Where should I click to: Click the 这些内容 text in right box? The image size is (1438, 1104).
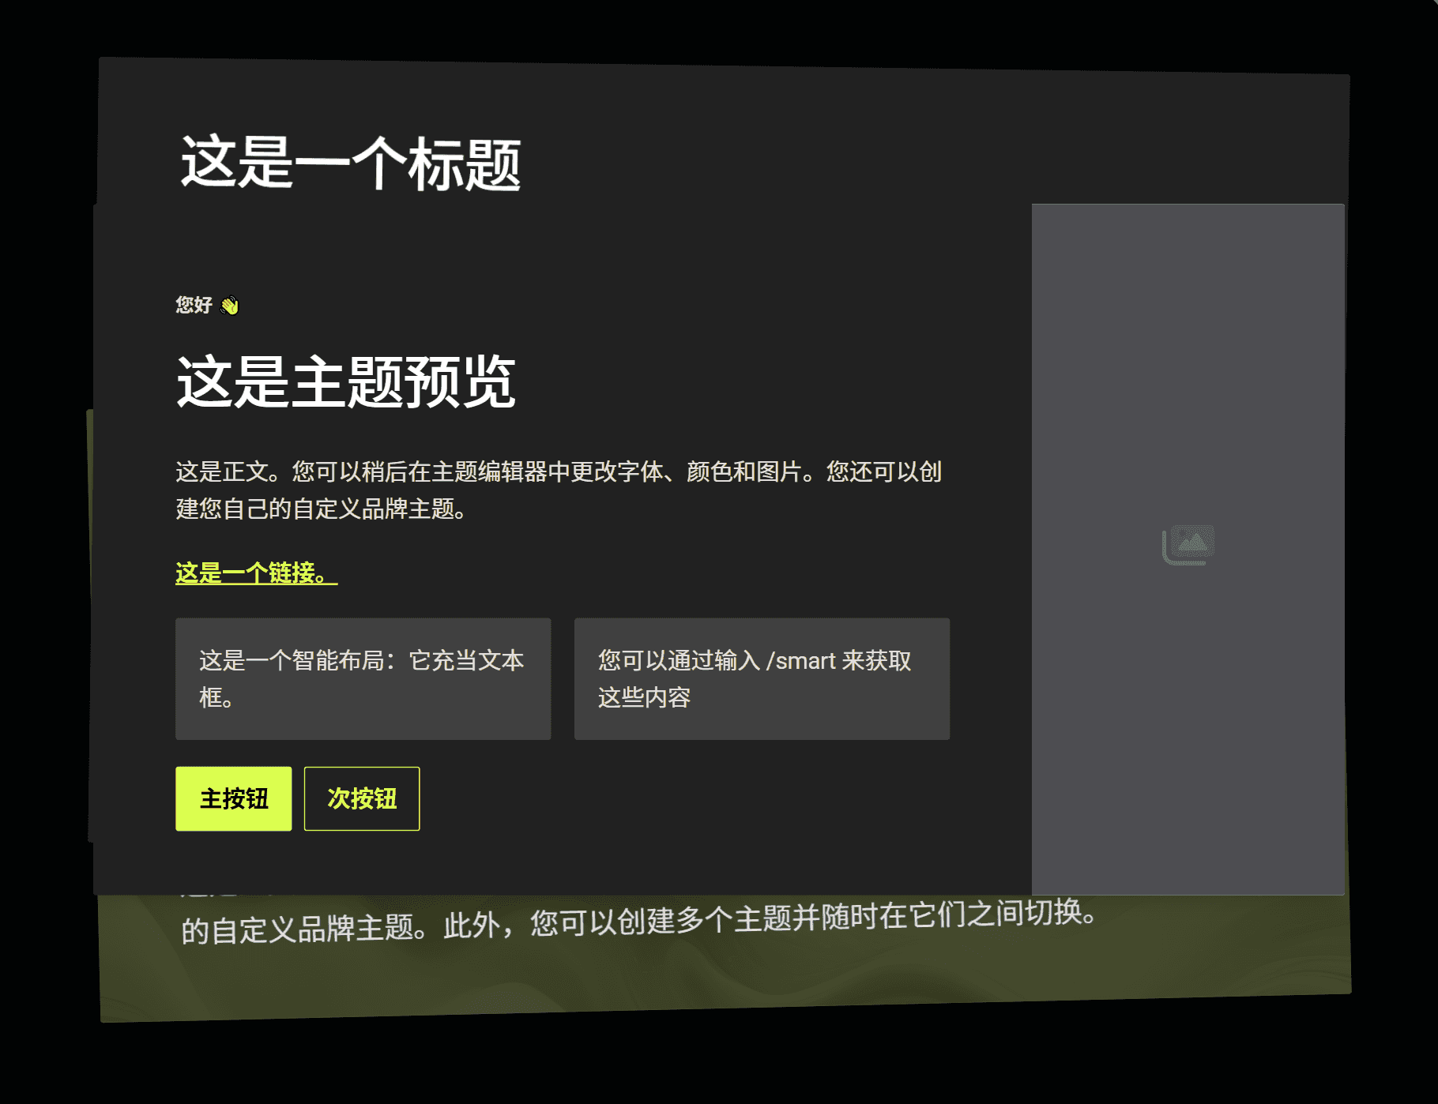[644, 698]
